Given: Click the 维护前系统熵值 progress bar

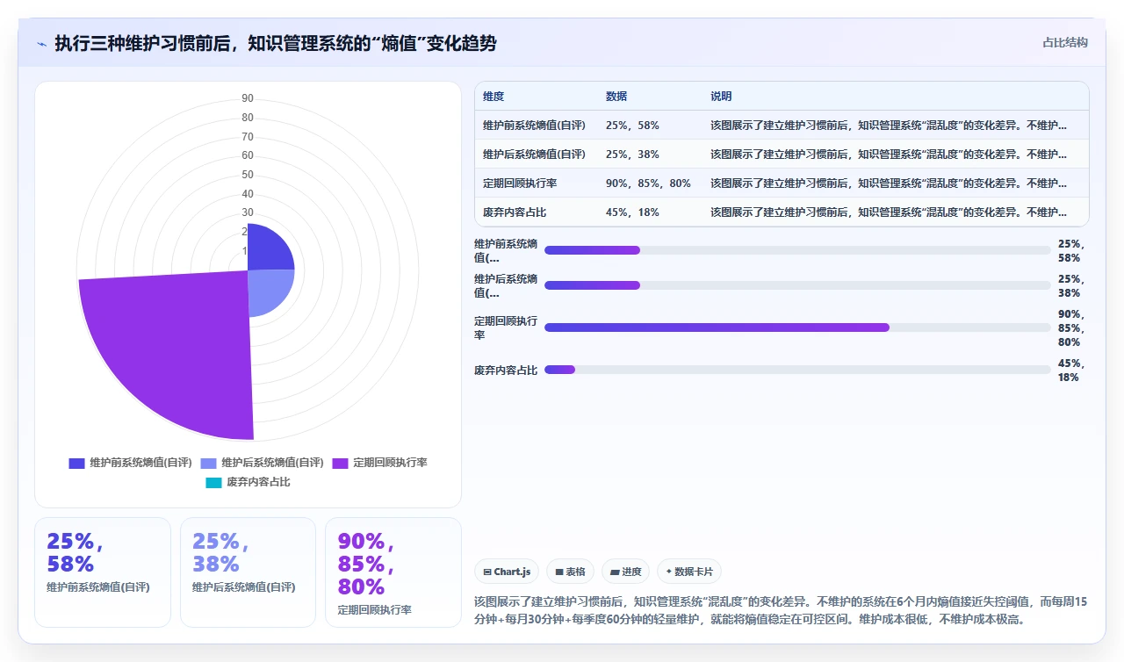Looking at the screenshot, I should (797, 250).
